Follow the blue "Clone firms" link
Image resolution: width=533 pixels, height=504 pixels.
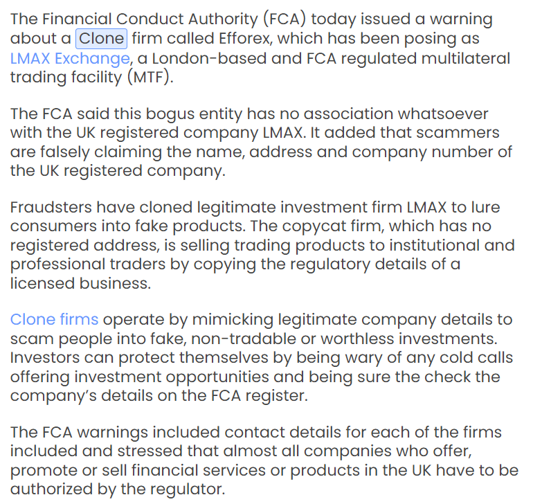tap(54, 319)
